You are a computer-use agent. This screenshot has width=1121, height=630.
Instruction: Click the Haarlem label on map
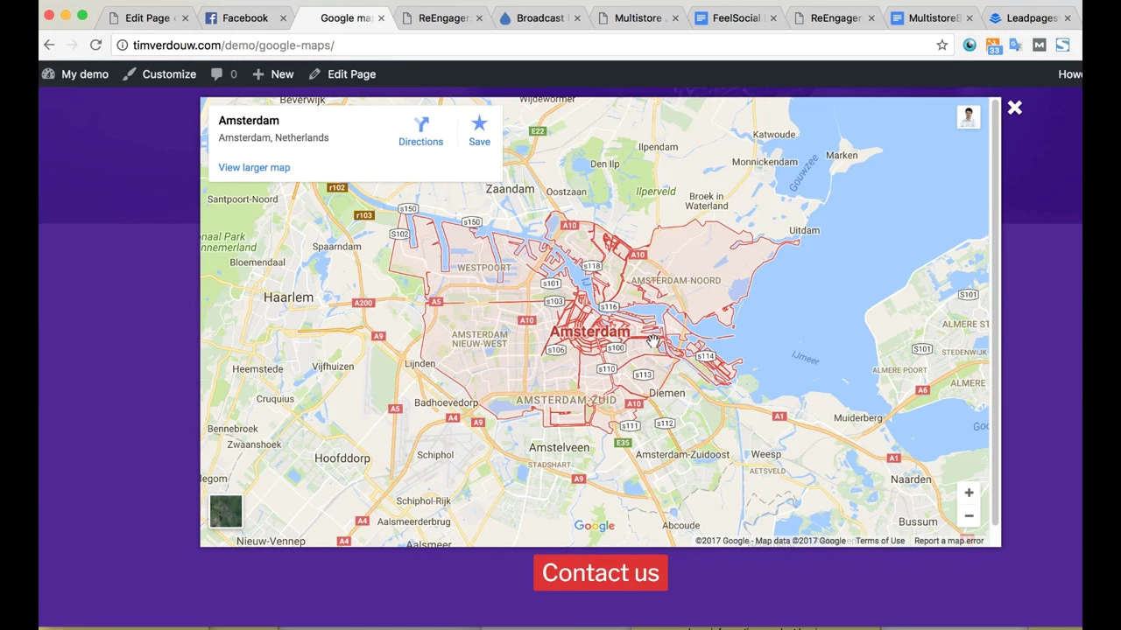pos(288,297)
